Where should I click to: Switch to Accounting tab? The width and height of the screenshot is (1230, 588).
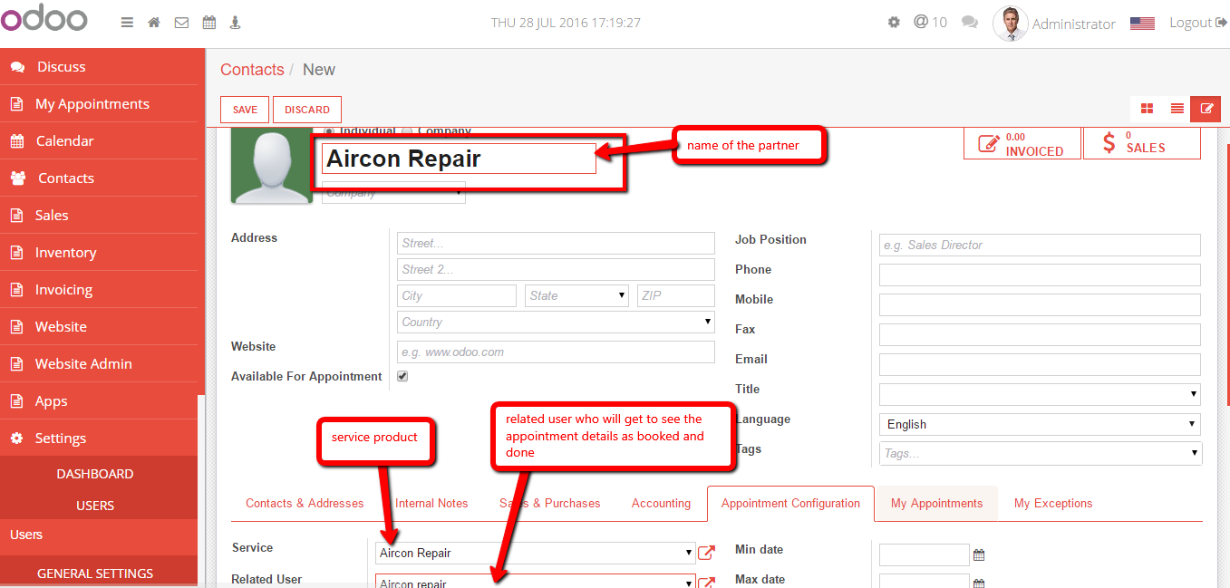click(x=661, y=504)
